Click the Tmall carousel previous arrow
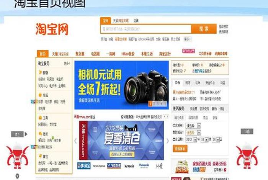Viewport: 268px width, 180px height. tap(75, 141)
